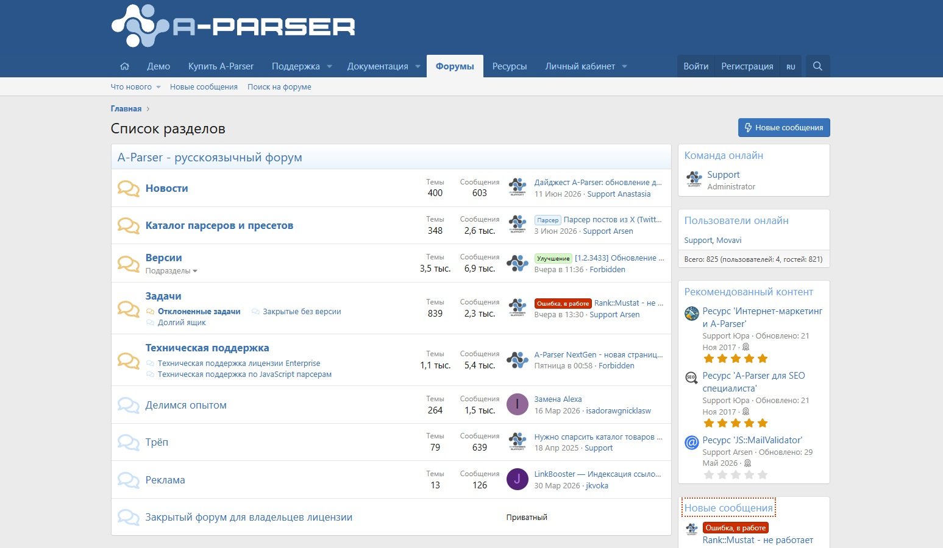Click the small icon beside Отклоненные задачи

point(151,312)
